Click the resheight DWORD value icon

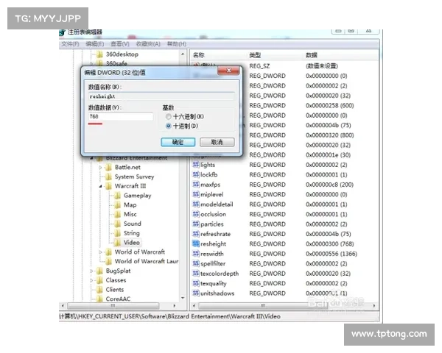click(196, 243)
